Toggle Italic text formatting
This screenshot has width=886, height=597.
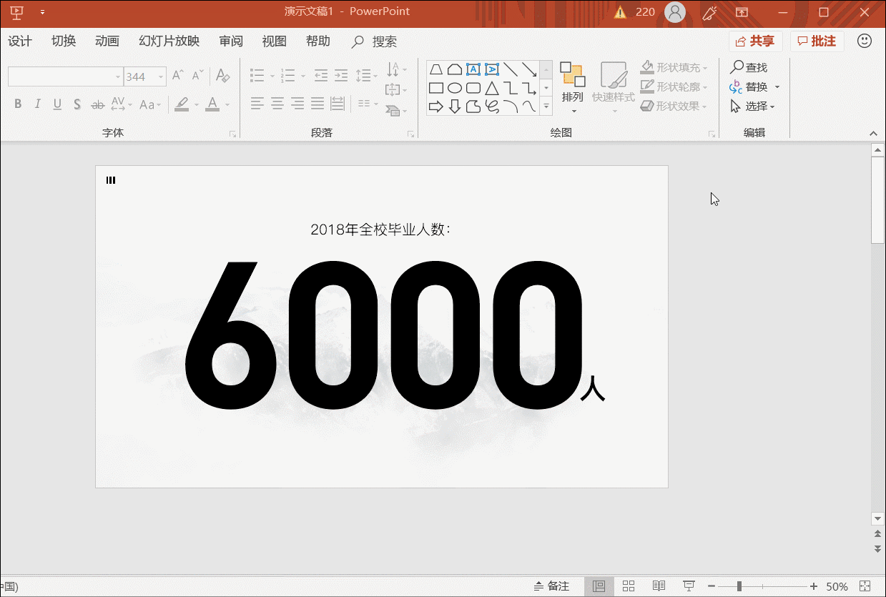pyautogui.click(x=37, y=104)
